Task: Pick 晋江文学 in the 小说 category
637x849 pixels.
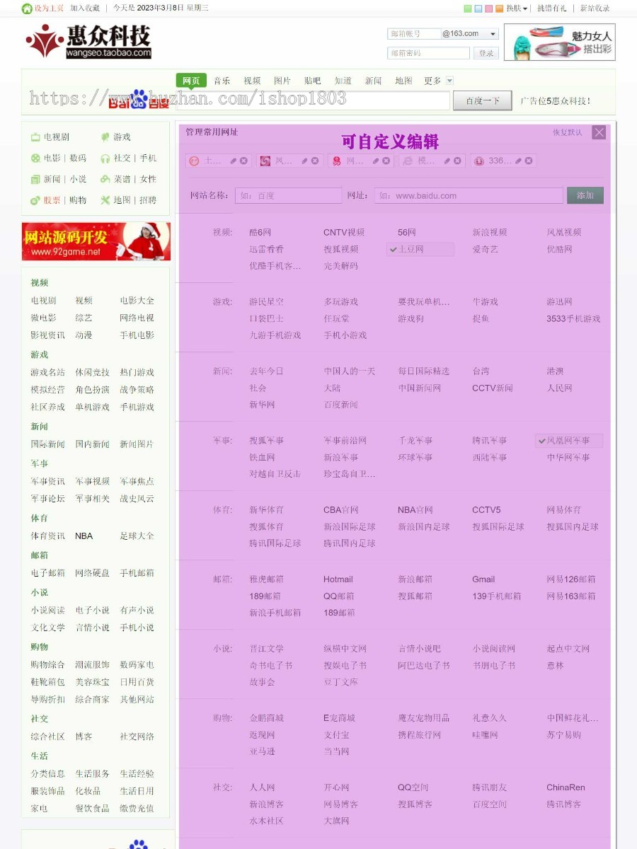Action: tap(267, 648)
